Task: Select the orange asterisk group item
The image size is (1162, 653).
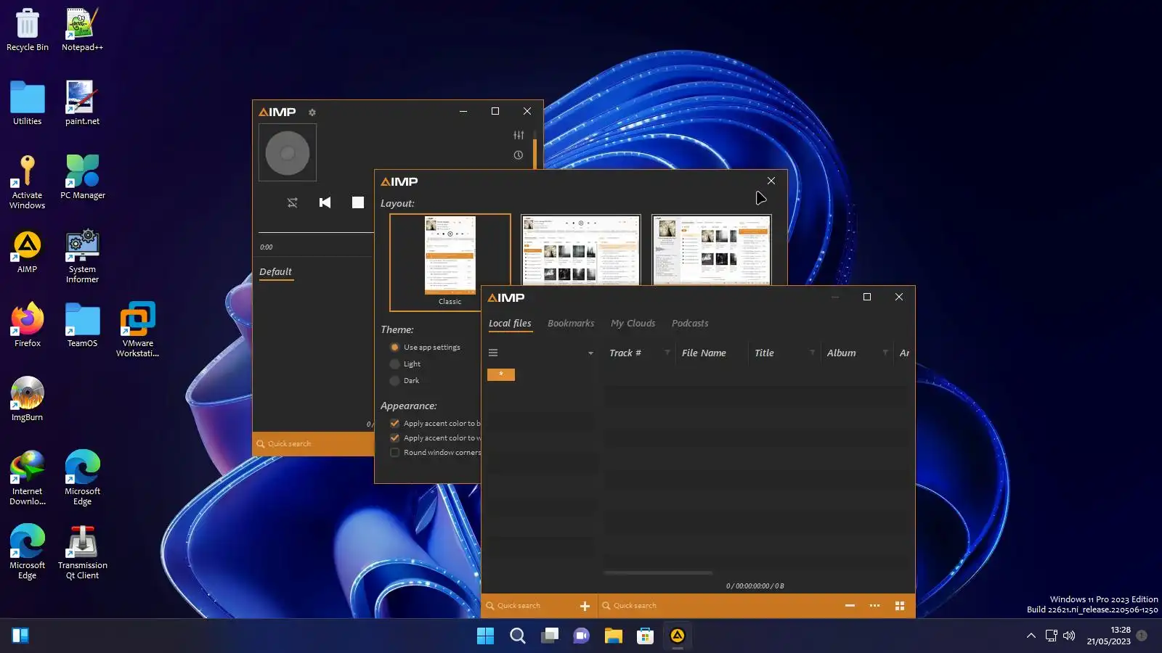Action: point(501,374)
